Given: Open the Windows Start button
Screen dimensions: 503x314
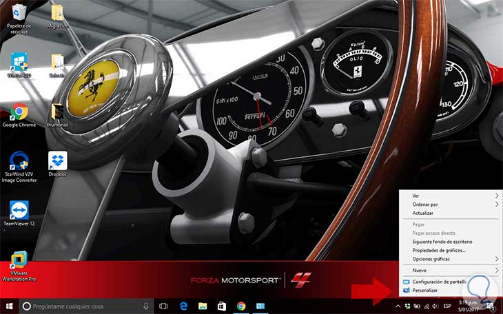Looking at the screenshot, I should coord(10,306).
